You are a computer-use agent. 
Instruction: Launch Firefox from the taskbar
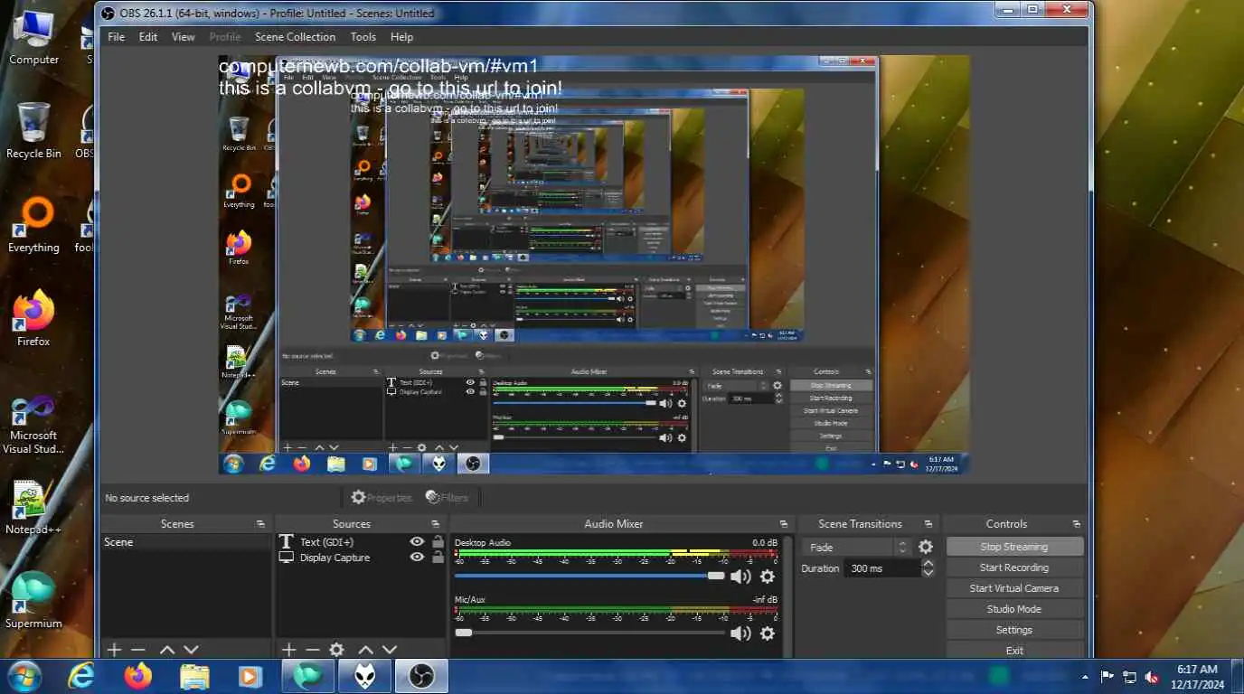[x=138, y=676]
